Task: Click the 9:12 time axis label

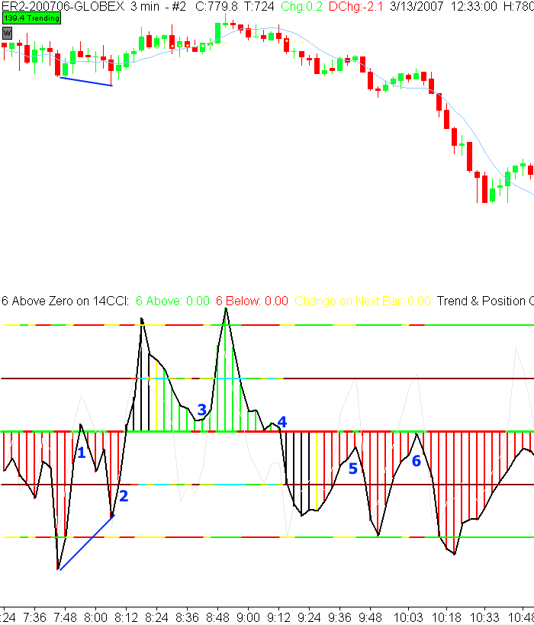Action: tap(278, 618)
